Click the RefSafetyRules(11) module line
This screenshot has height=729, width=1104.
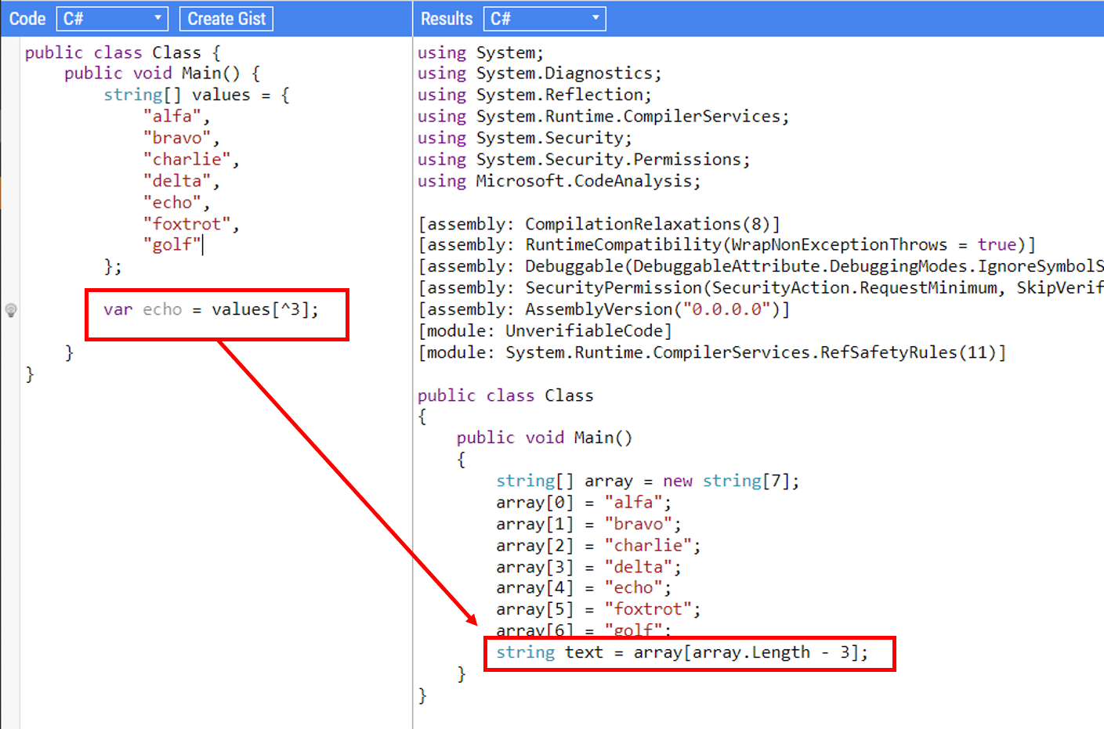pyautogui.click(x=712, y=352)
